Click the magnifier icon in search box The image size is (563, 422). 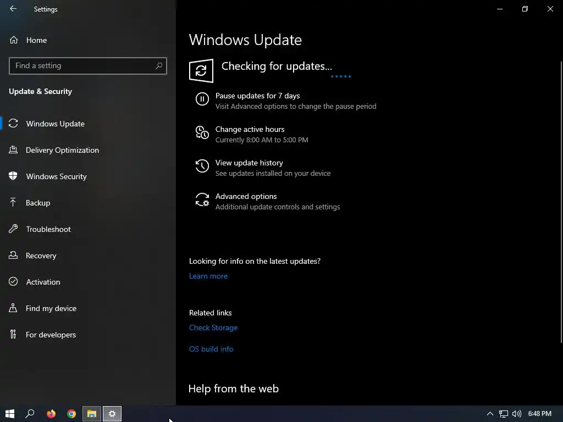coord(159,66)
